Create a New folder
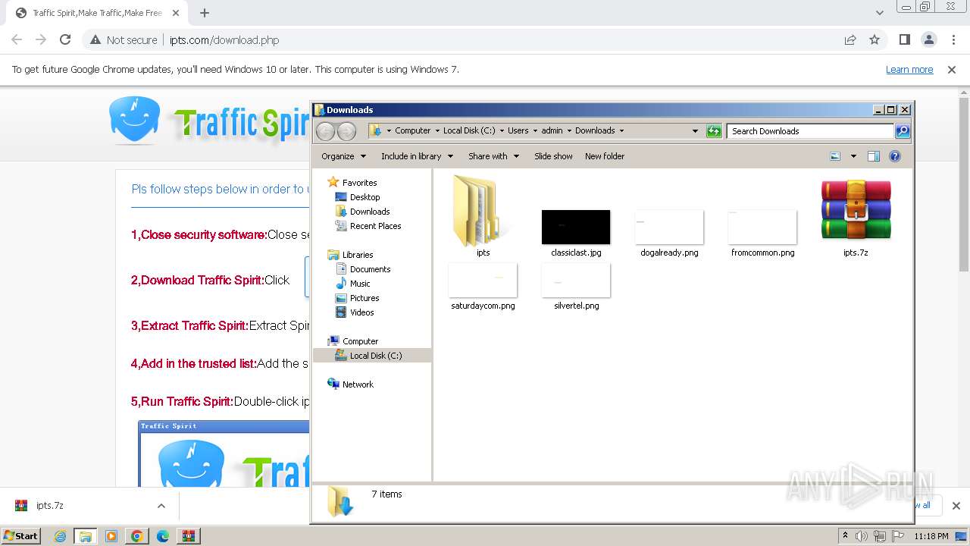This screenshot has height=546, width=970. tap(605, 156)
